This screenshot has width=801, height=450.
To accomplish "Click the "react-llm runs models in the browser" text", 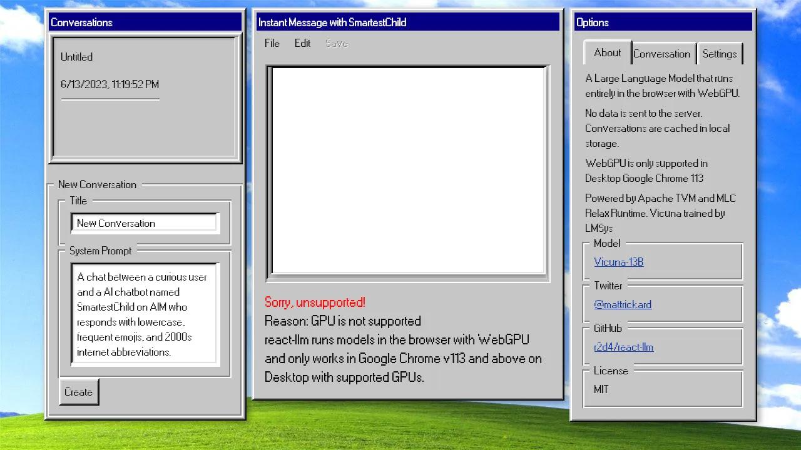I will (x=403, y=359).
